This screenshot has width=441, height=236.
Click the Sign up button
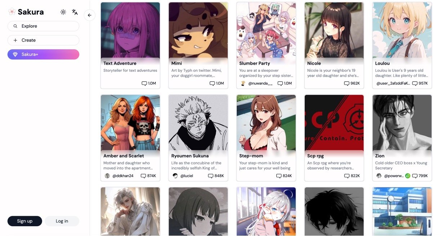[x=25, y=221]
